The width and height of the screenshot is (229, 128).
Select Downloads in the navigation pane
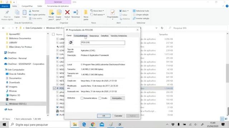(14, 82)
